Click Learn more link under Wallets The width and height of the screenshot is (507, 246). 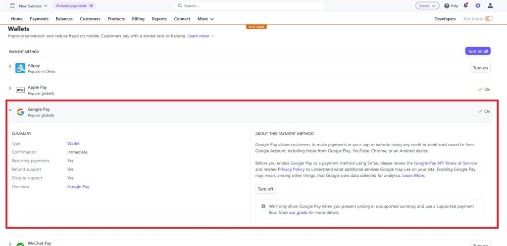click(x=201, y=36)
